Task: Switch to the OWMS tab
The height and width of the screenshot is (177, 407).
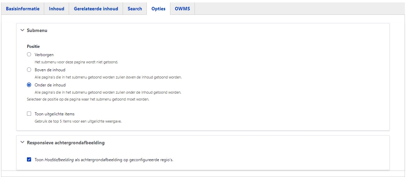Action: 182,9
